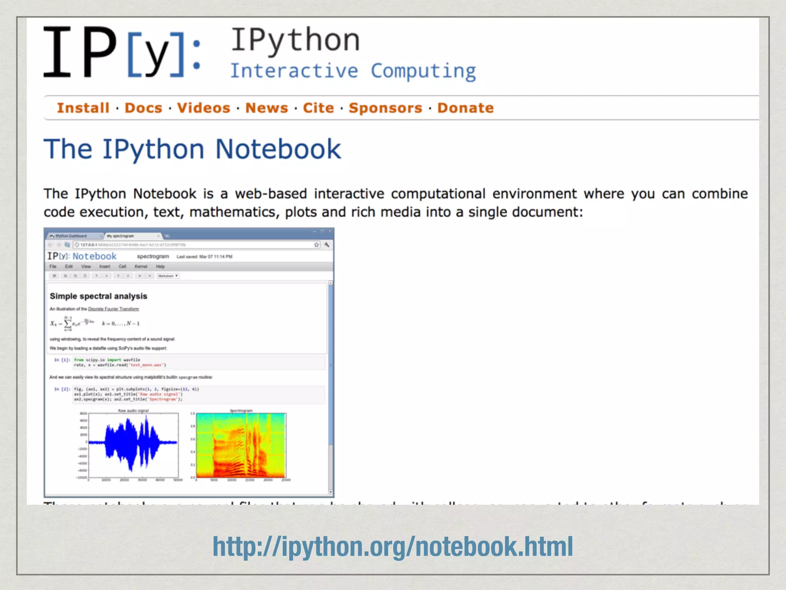This screenshot has width=786, height=590.
Task: Click the Raw audio signal waveform plot
Action: 134,446
